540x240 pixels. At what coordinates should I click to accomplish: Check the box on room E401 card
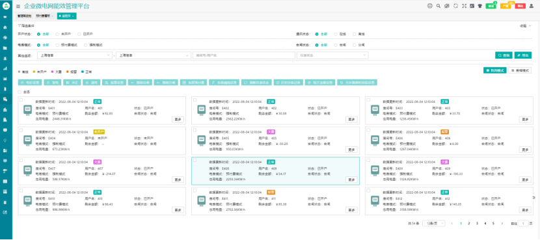[x=21, y=100]
